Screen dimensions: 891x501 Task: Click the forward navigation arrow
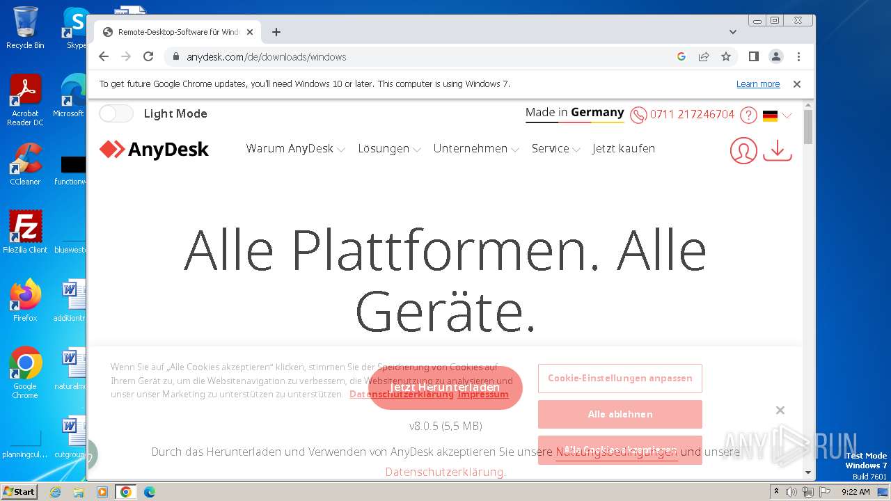(x=126, y=57)
